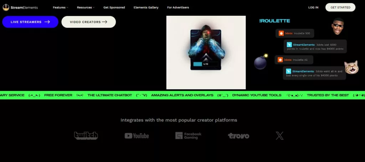Click the '3dots: !roulette 500' chat message

tap(295, 33)
